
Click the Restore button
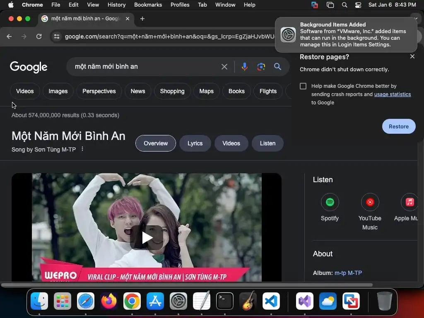pos(399,126)
